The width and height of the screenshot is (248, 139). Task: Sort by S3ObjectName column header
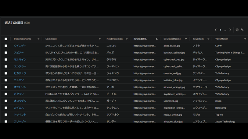[172, 39]
